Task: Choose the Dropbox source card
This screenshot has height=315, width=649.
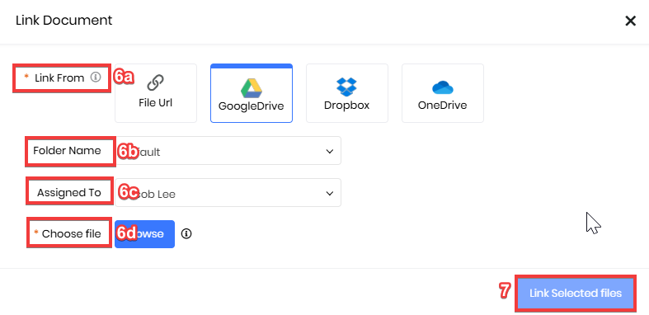Action: (x=347, y=93)
